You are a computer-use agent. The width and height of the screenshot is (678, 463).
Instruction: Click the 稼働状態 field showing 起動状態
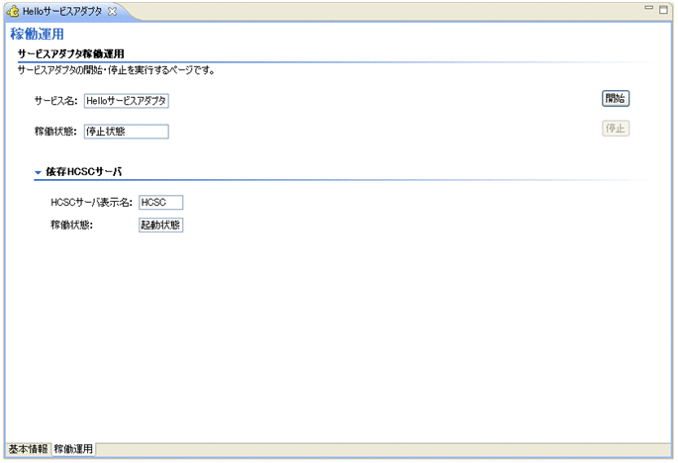coord(161,225)
